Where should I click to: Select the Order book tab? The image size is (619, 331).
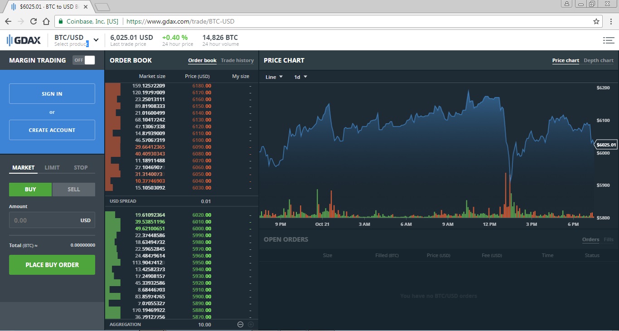pos(202,60)
